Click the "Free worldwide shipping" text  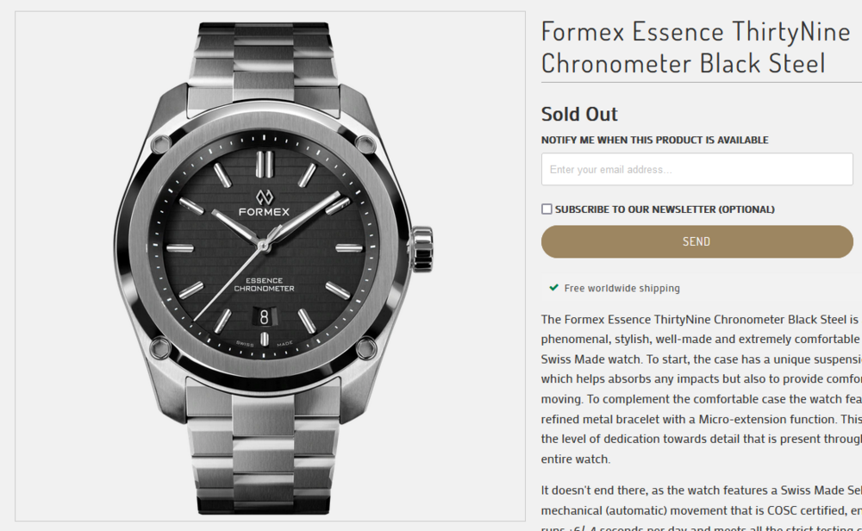point(622,288)
